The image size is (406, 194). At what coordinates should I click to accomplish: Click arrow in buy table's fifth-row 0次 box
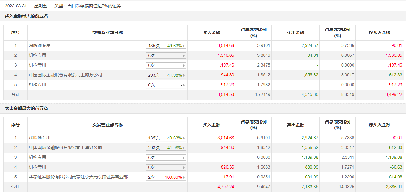(184, 85)
